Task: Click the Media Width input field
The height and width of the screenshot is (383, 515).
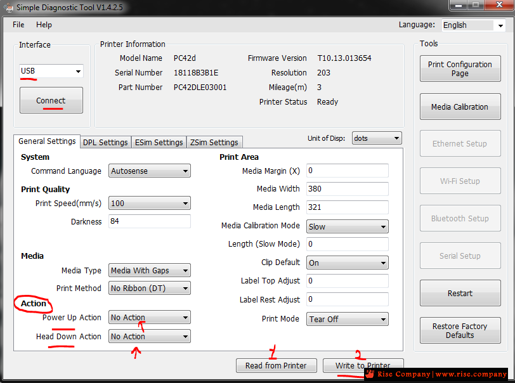Action: point(348,189)
